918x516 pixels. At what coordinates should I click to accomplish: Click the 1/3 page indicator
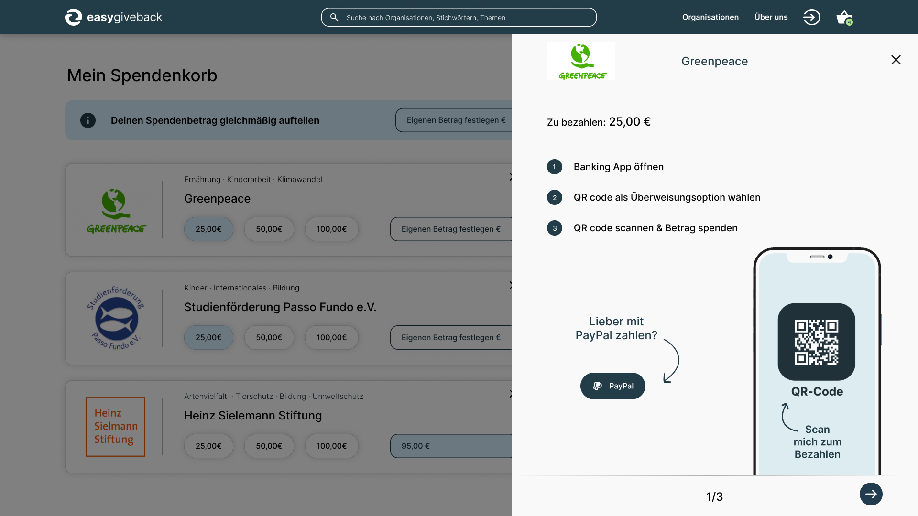(715, 497)
